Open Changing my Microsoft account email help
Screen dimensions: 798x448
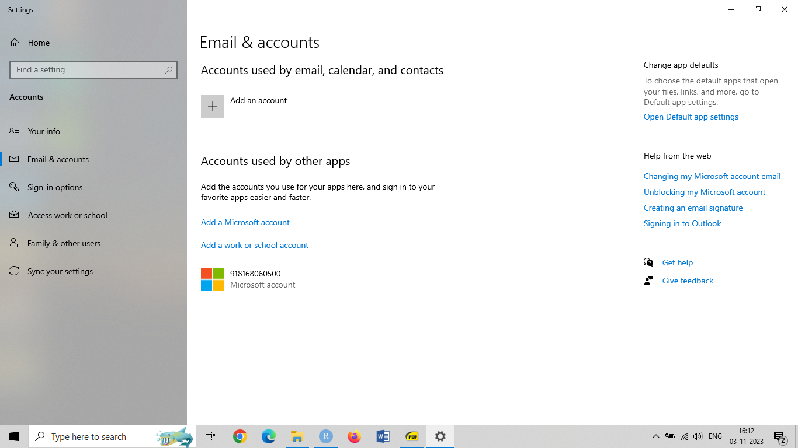point(712,176)
